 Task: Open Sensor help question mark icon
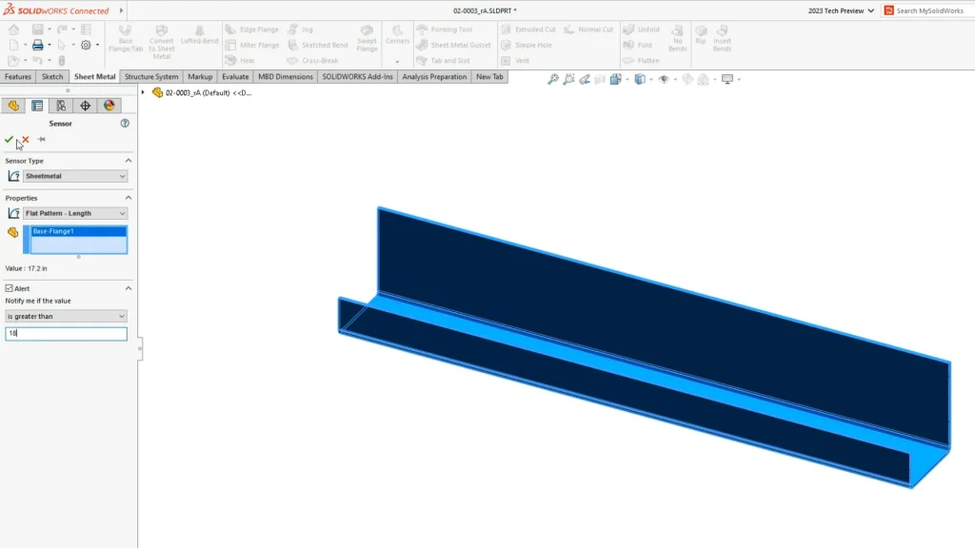pyautogui.click(x=125, y=124)
